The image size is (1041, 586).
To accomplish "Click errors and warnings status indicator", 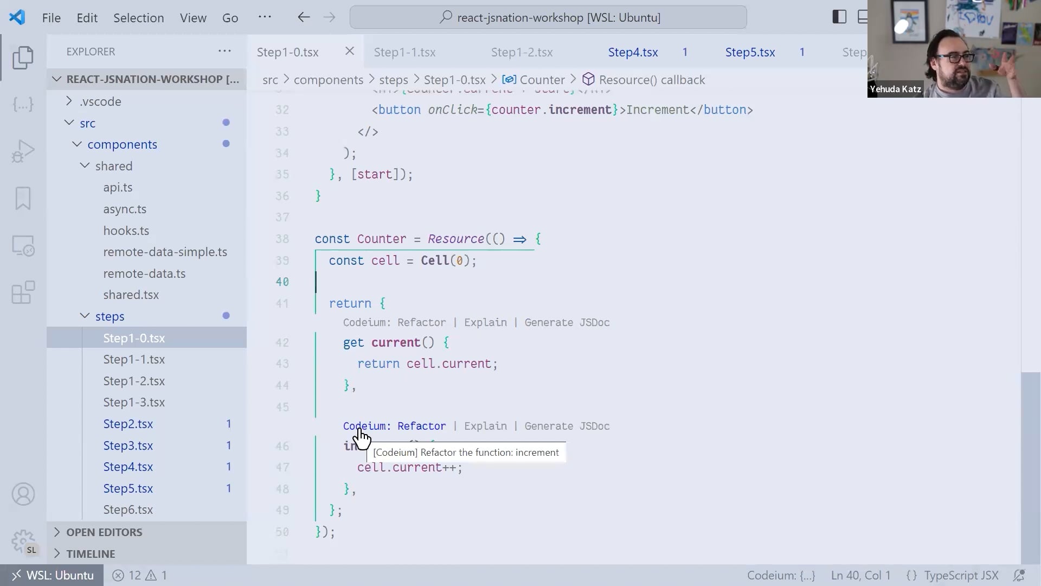I will tap(139, 575).
